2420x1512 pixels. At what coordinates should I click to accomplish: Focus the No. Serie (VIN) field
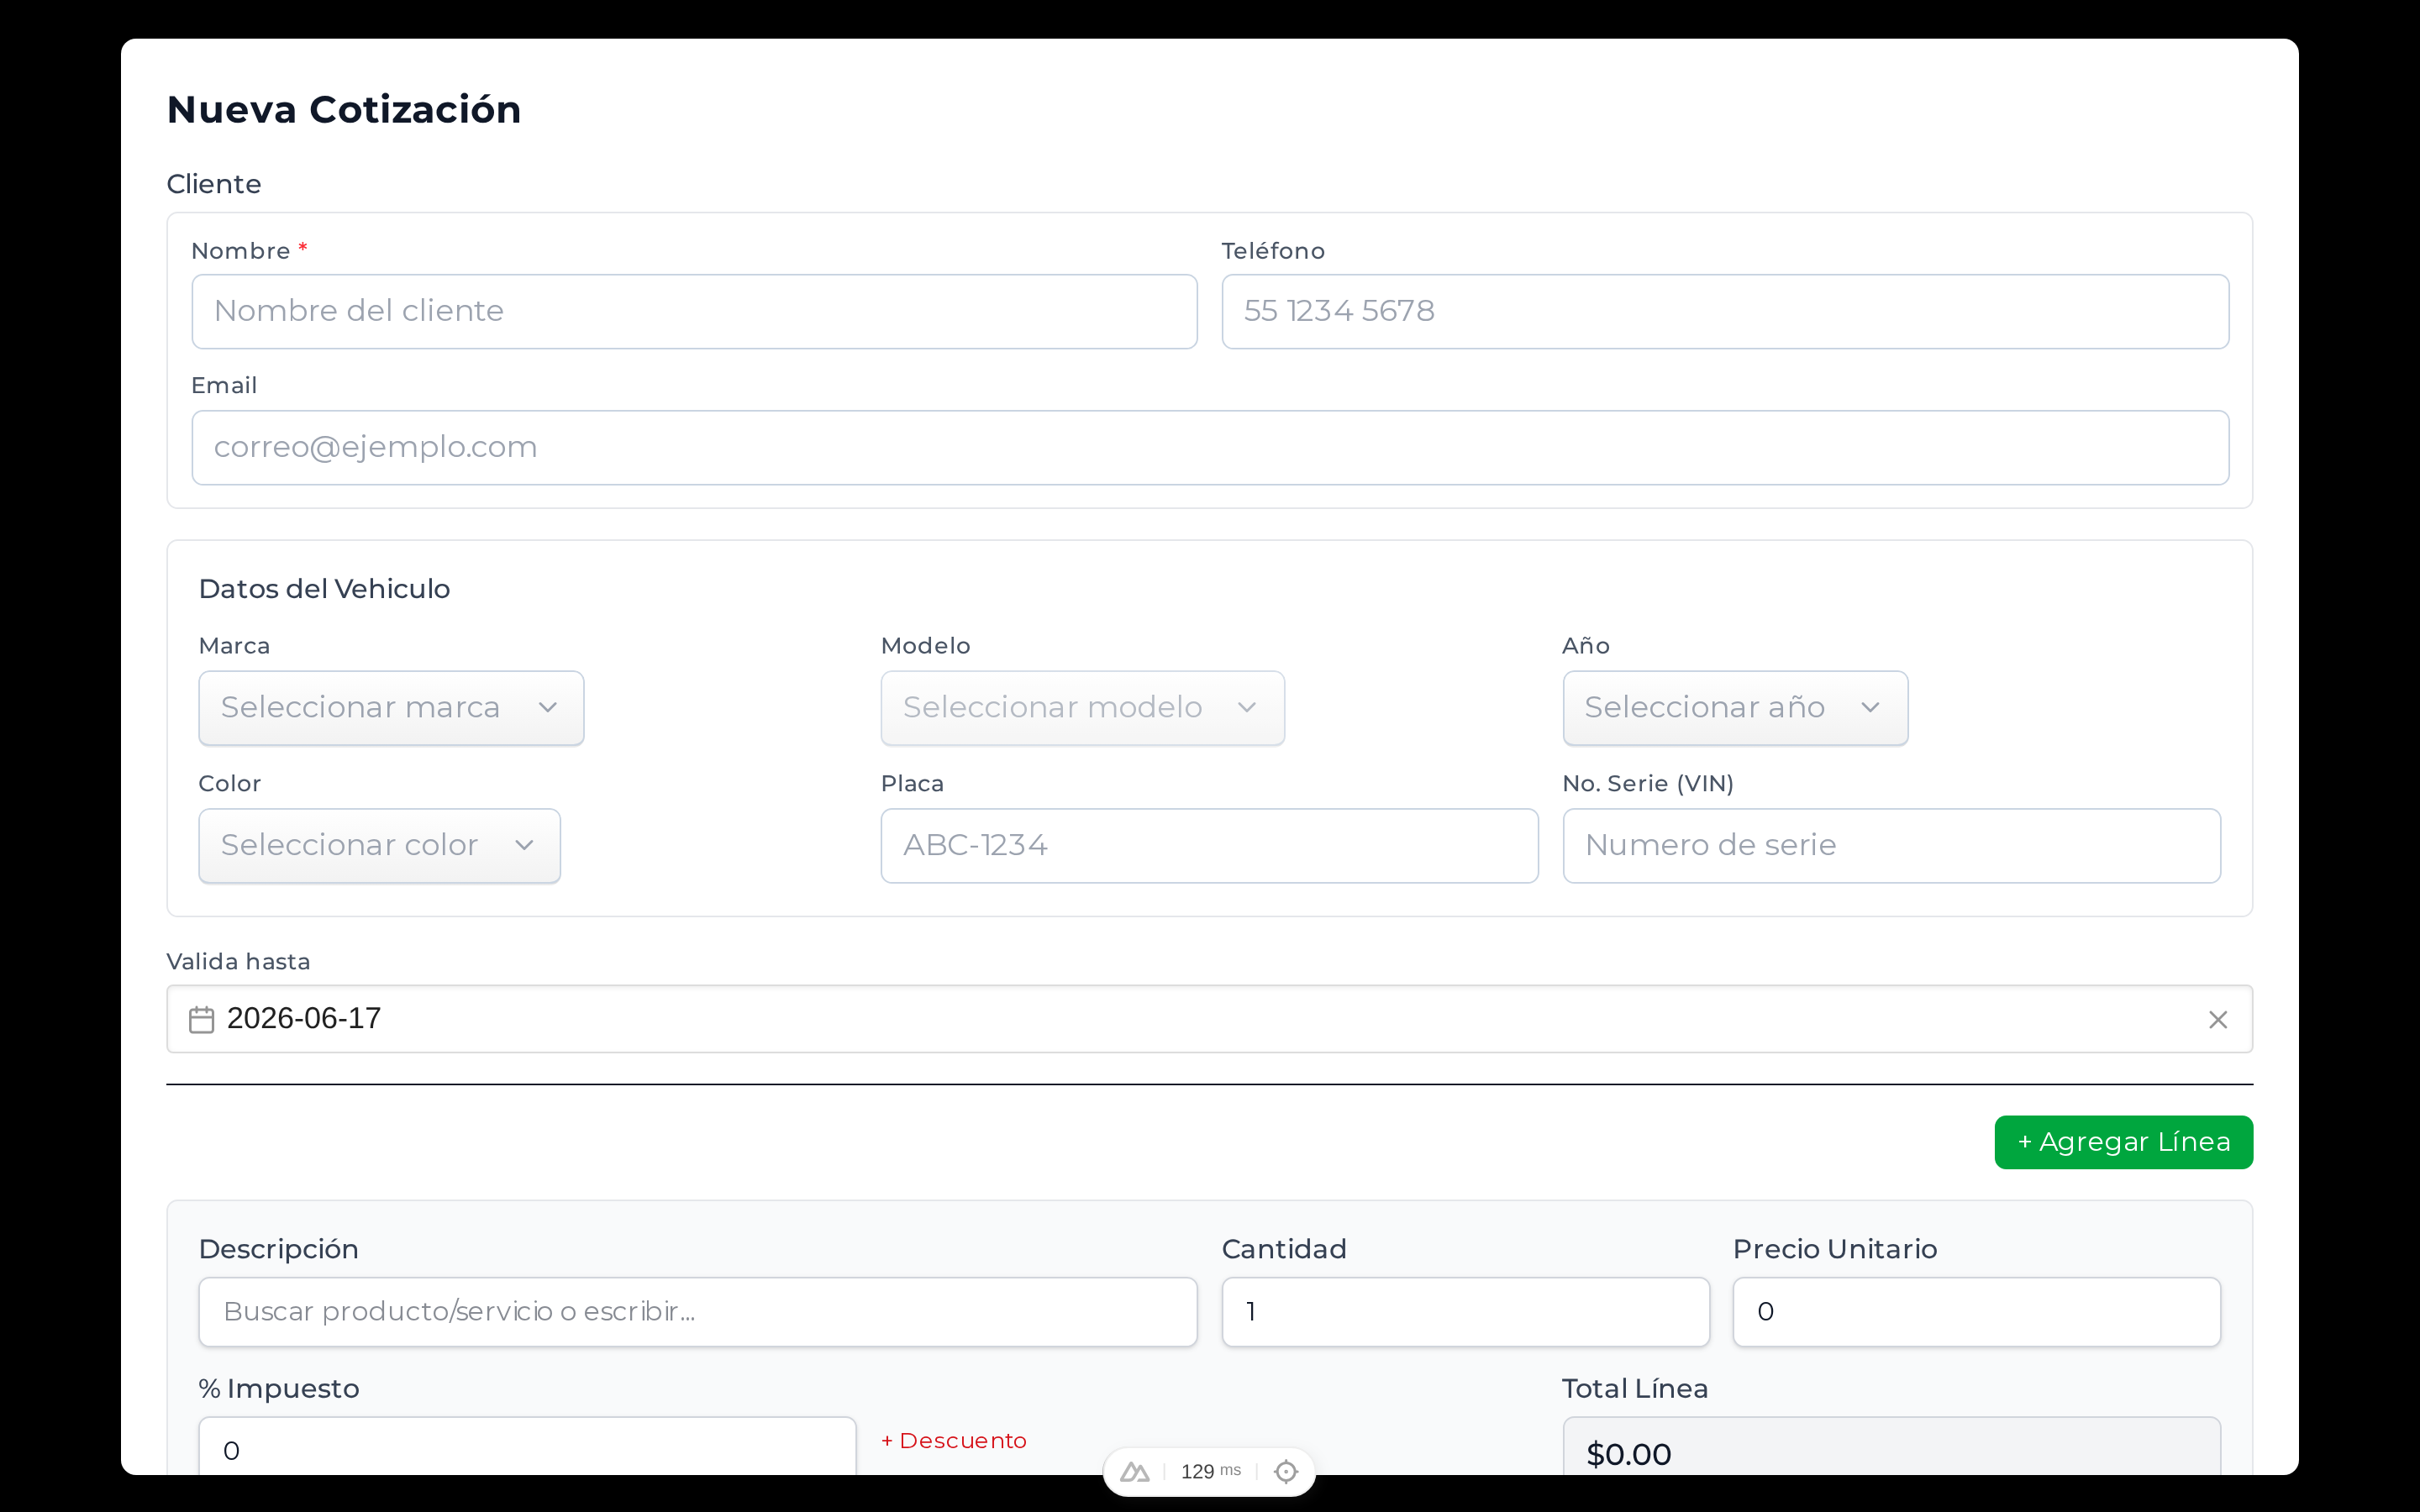tap(1891, 845)
